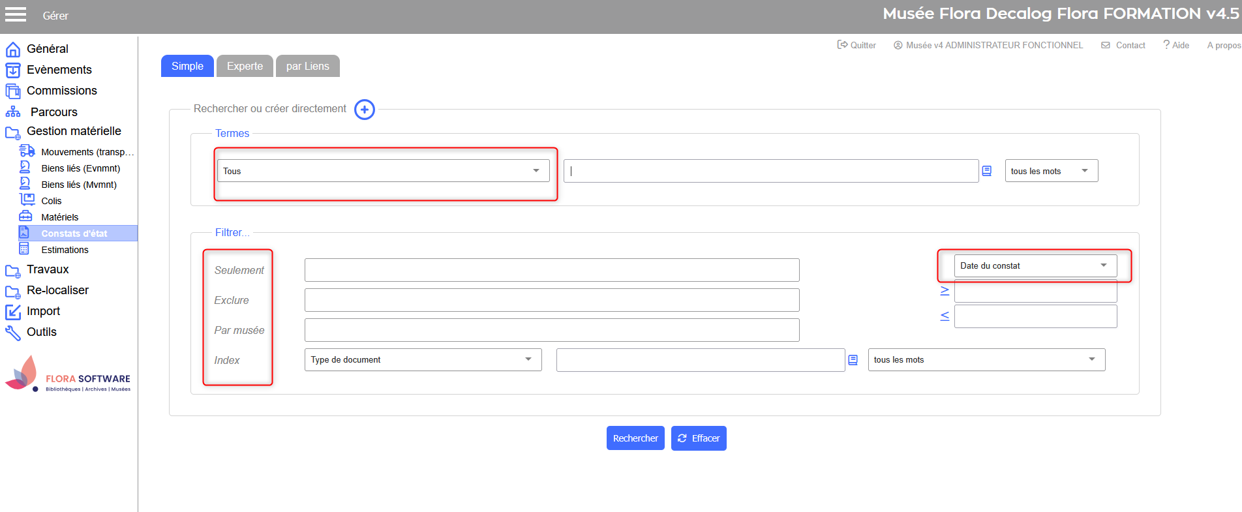Click the greater-than-or-equal date operator

click(x=945, y=291)
